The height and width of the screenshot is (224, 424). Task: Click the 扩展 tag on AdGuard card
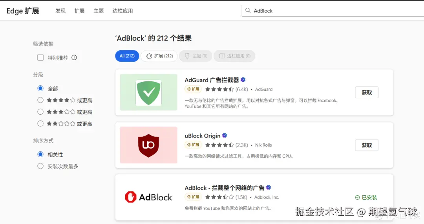(x=193, y=89)
